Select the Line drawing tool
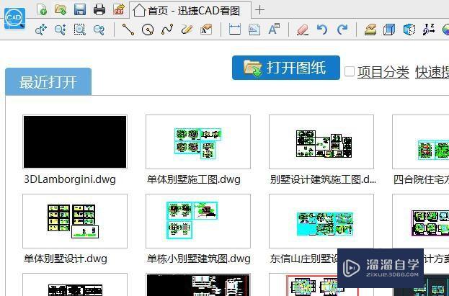 coord(128,30)
